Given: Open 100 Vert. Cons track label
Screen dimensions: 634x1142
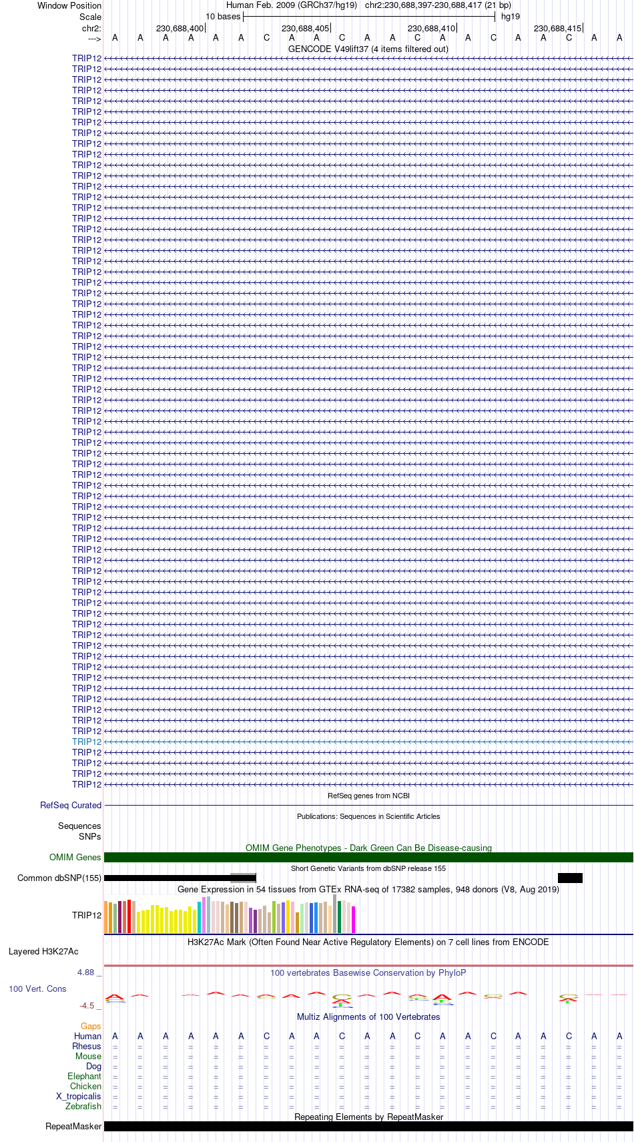Looking at the screenshot, I should pyautogui.click(x=37, y=988).
